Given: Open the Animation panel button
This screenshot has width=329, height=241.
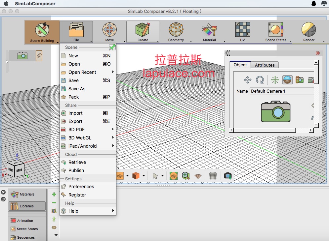Looking at the screenshot, I should click(x=27, y=221).
